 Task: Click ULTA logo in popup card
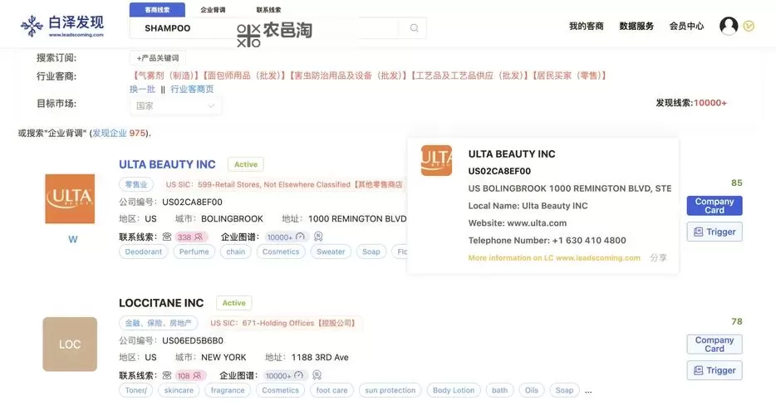click(x=436, y=160)
